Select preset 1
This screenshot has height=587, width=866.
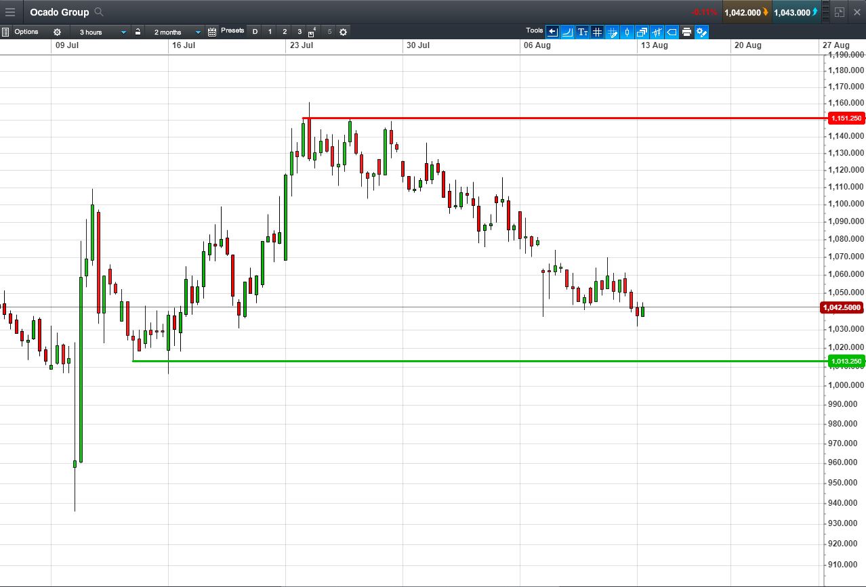point(270,32)
